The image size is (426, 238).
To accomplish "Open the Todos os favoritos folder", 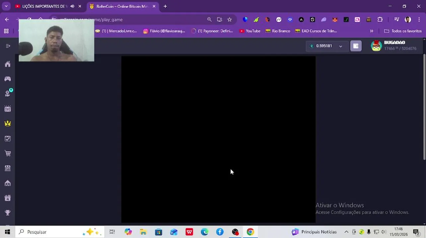I will pos(403,31).
